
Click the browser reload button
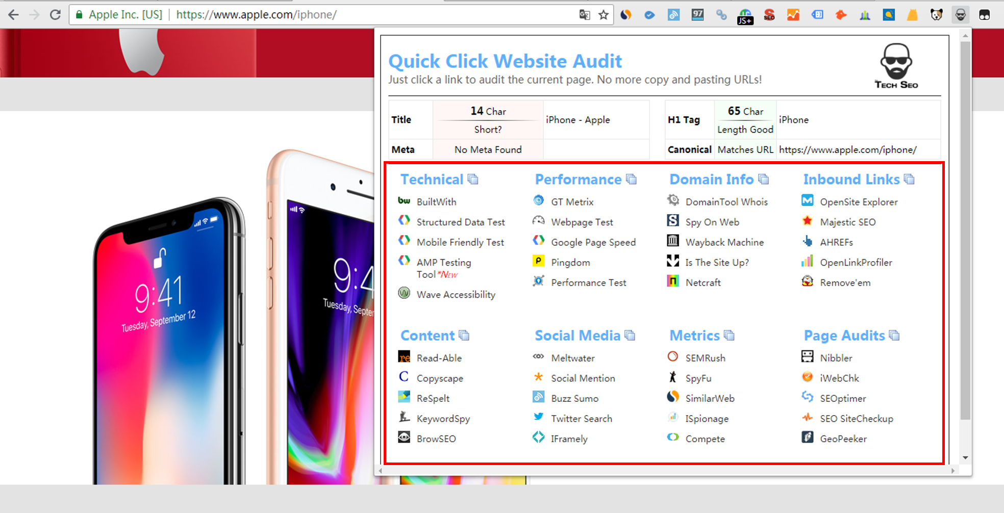[55, 15]
